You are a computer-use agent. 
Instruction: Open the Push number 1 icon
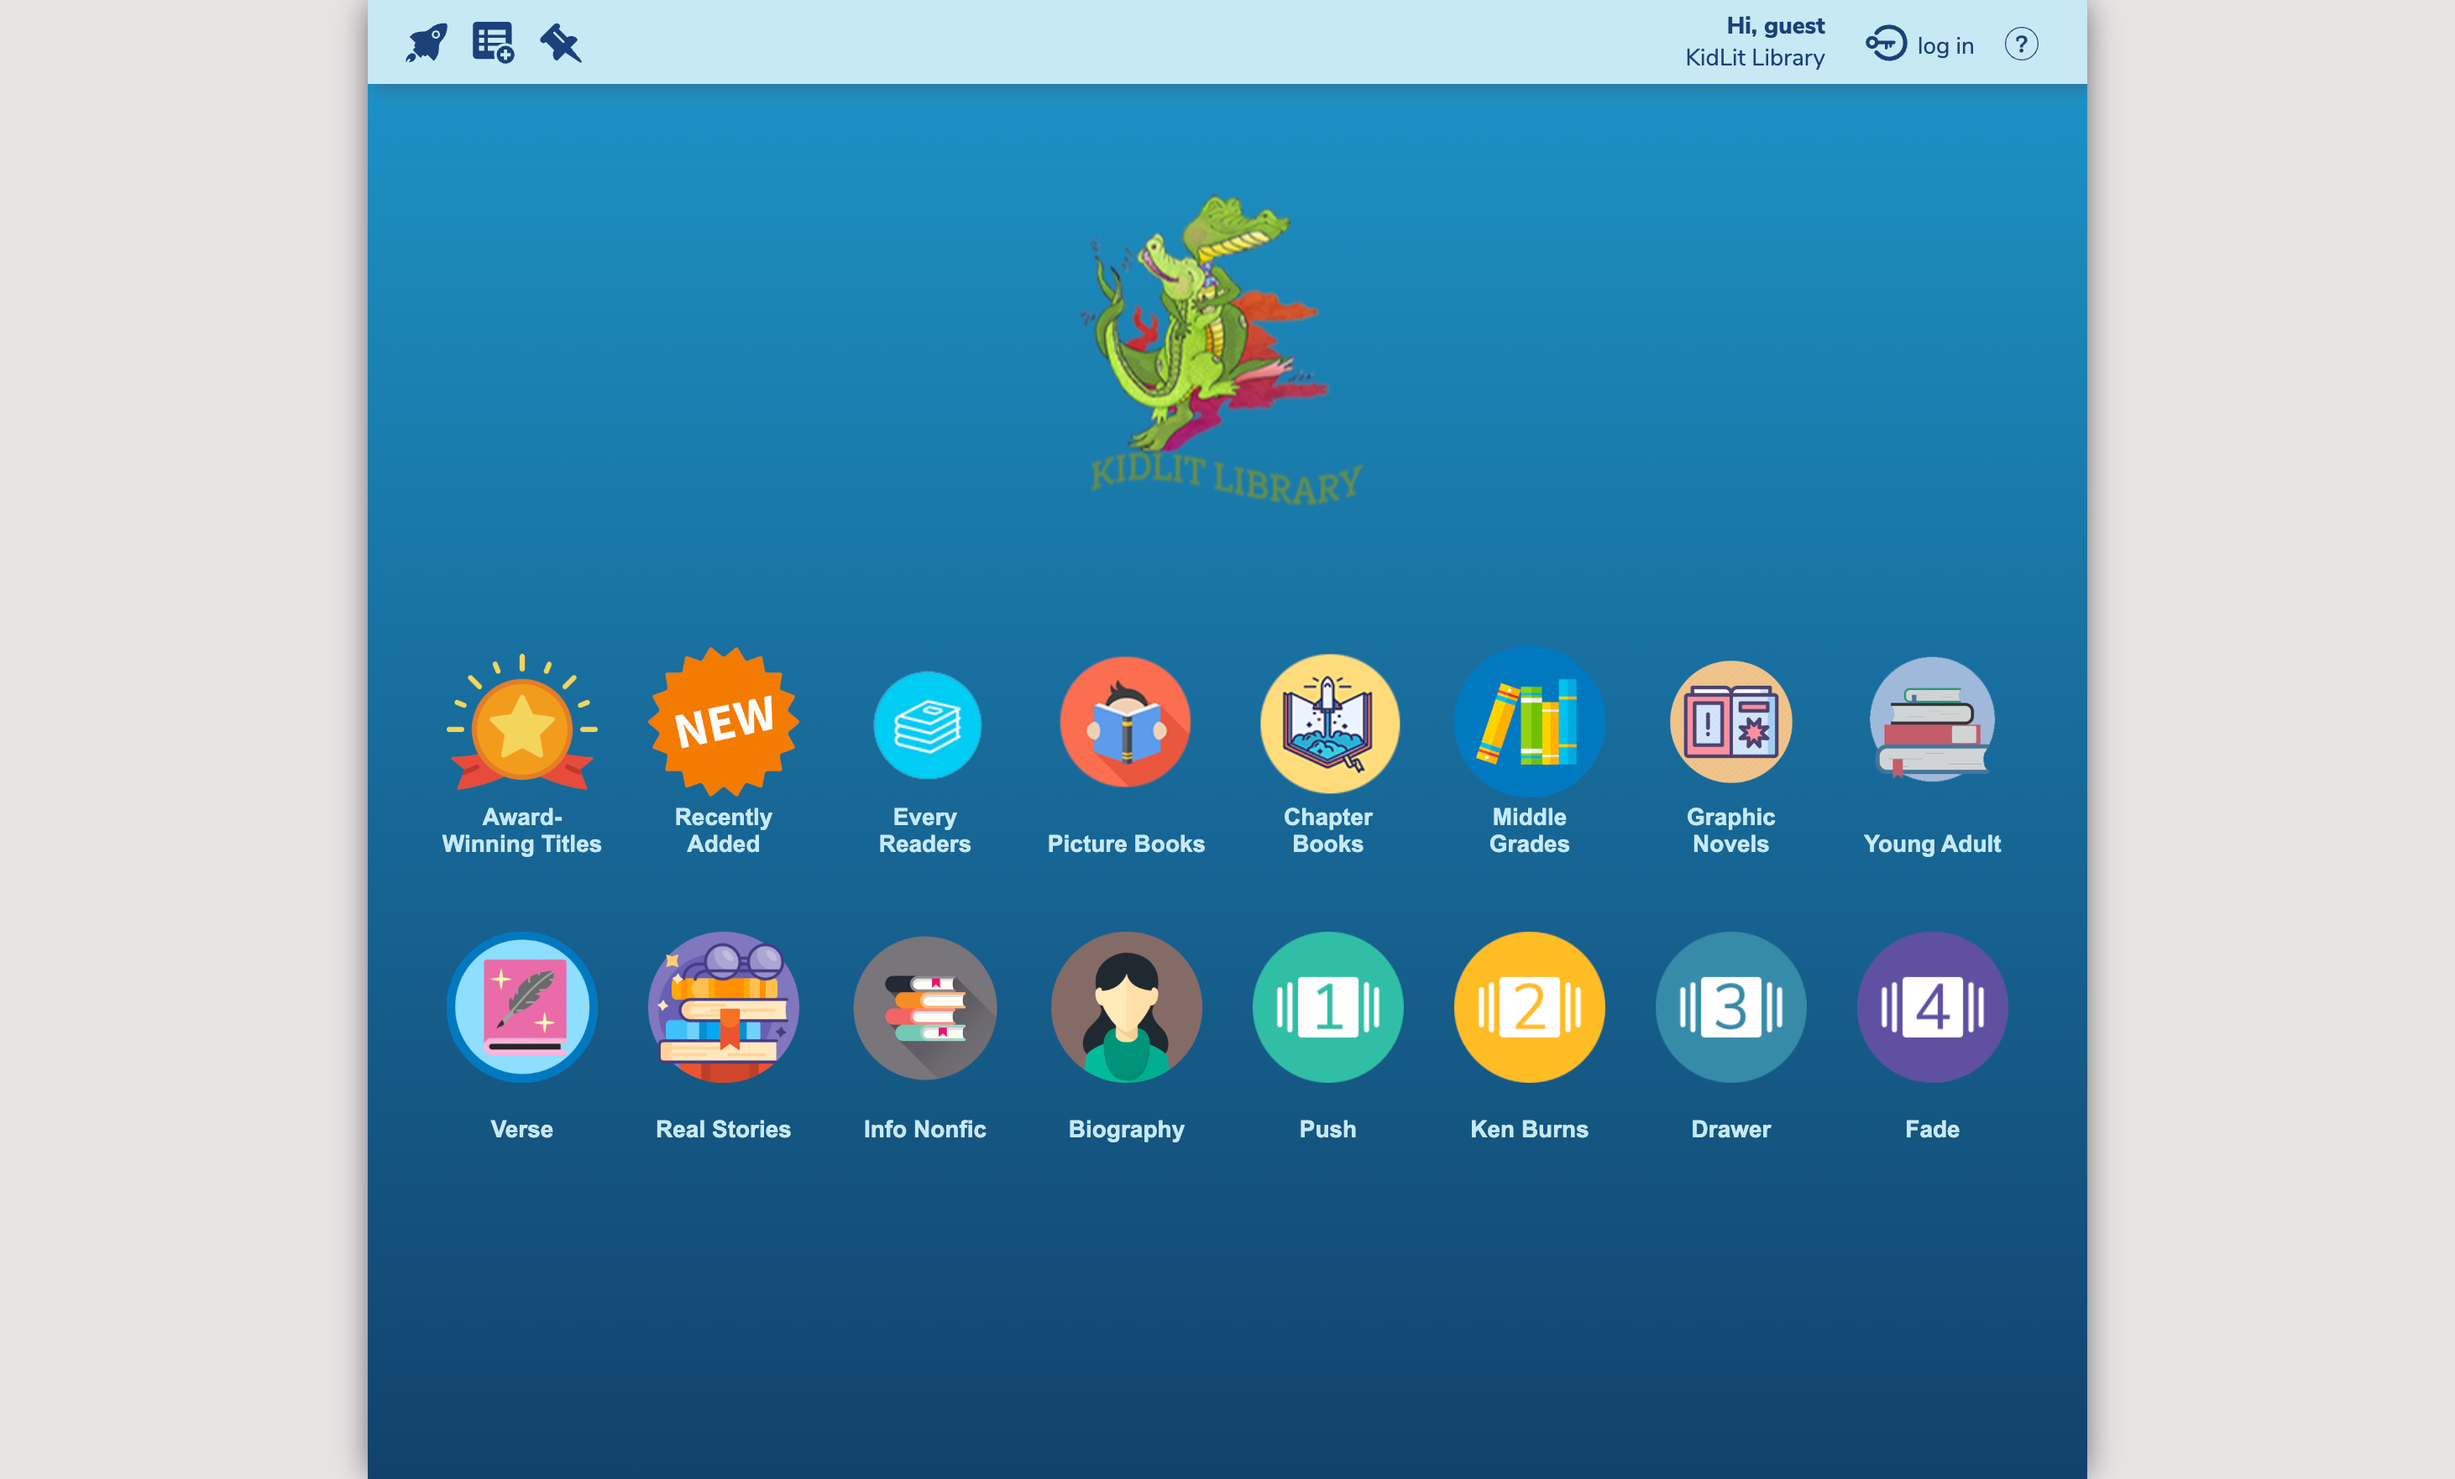tap(1328, 1007)
